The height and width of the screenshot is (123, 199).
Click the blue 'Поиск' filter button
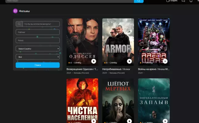(x=38, y=65)
